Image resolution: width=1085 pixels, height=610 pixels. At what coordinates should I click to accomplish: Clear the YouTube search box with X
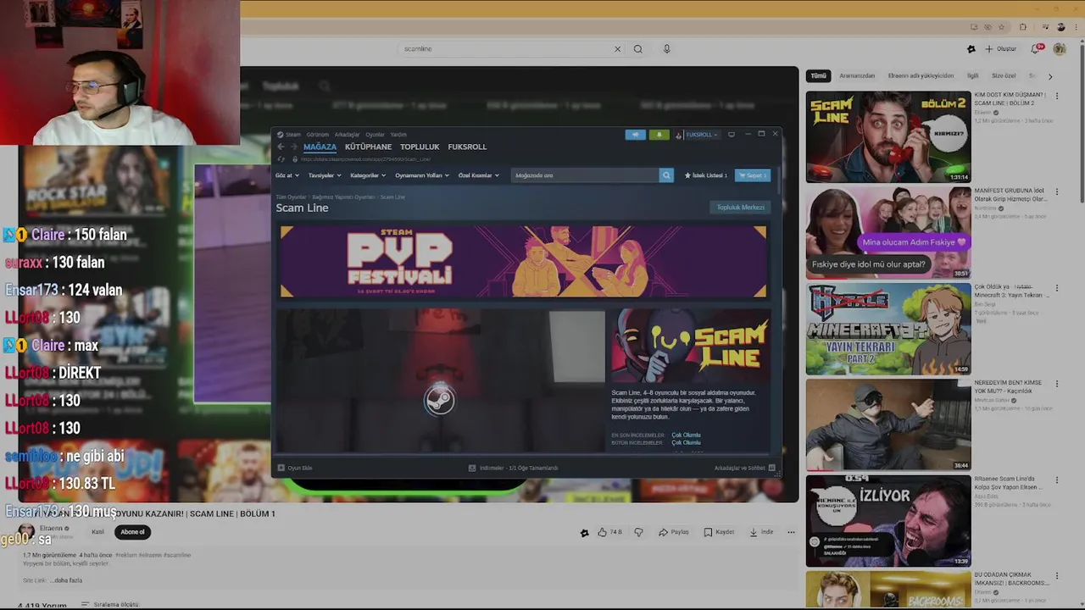[x=617, y=49]
